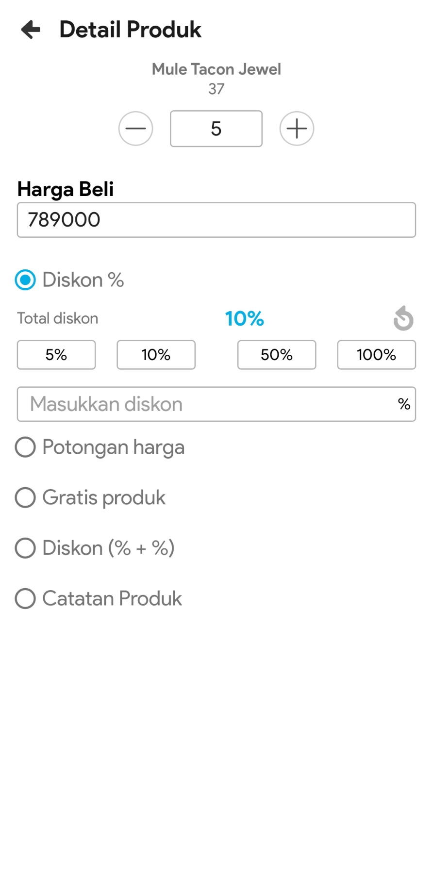Image resolution: width=433 pixels, height=890 pixels.
Task: Increase quantity with the plus button
Action: coord(297,129)
